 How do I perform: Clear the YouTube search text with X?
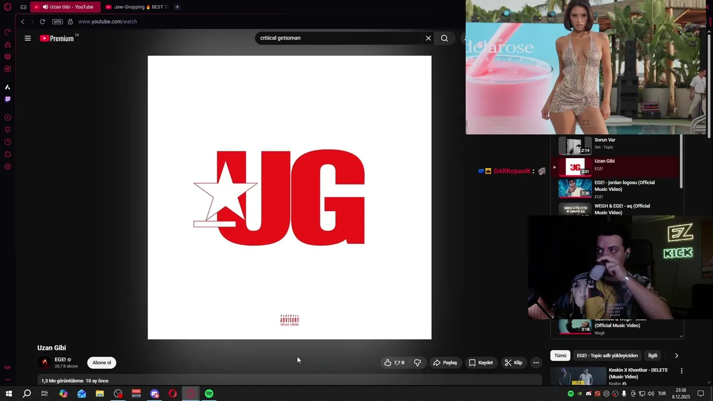pyautogui.click(x=428, y=38)
